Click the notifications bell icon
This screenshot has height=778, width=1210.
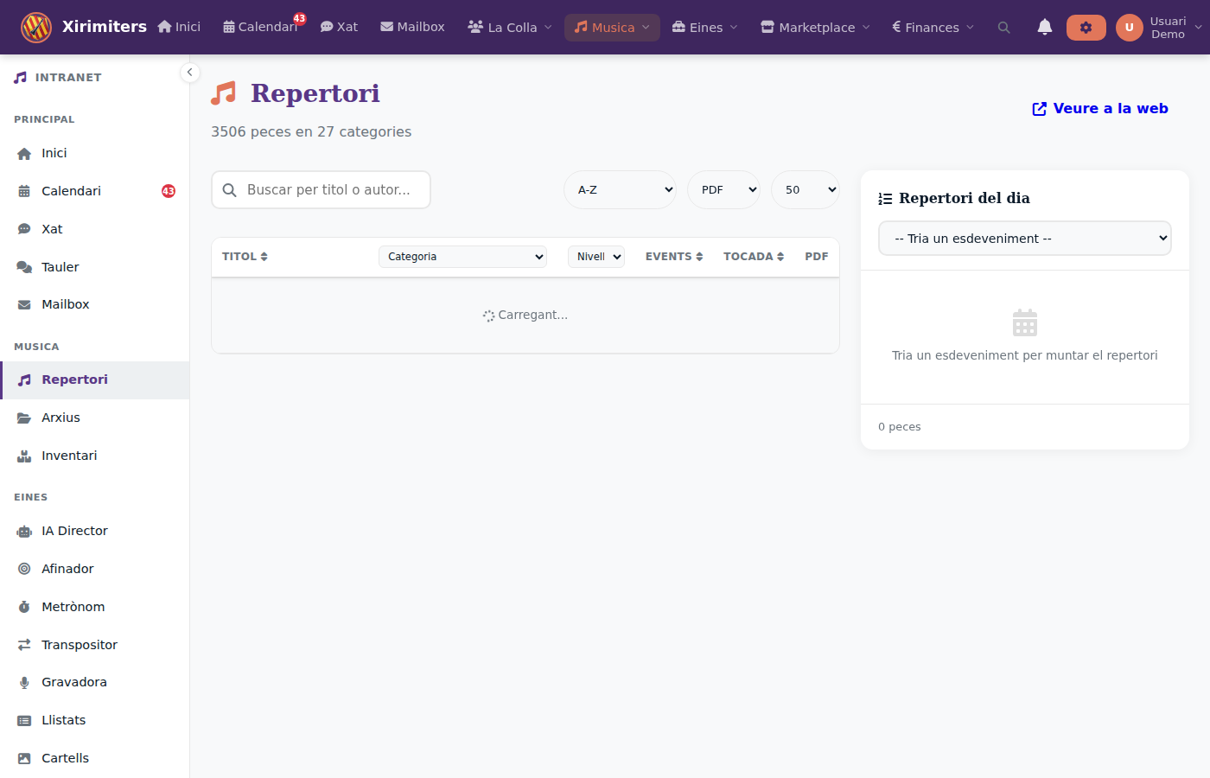(1044, 28)
